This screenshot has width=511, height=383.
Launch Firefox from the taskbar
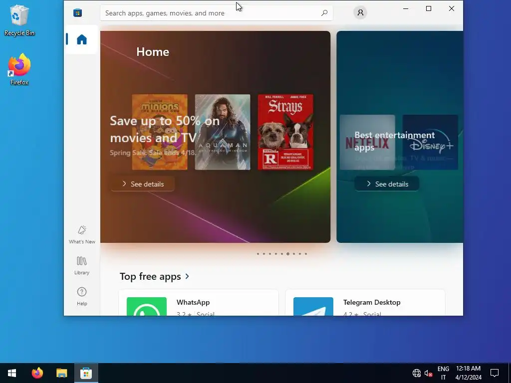click(x=37, y=373)
